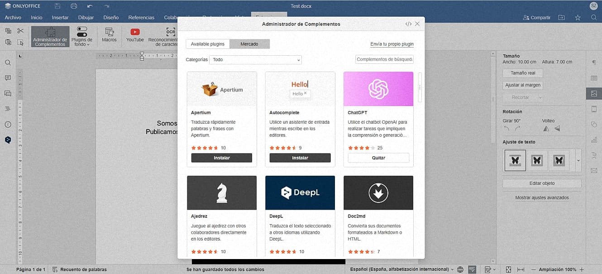
Task: Toggle spell checking in status bar
Action: point(472,269)
